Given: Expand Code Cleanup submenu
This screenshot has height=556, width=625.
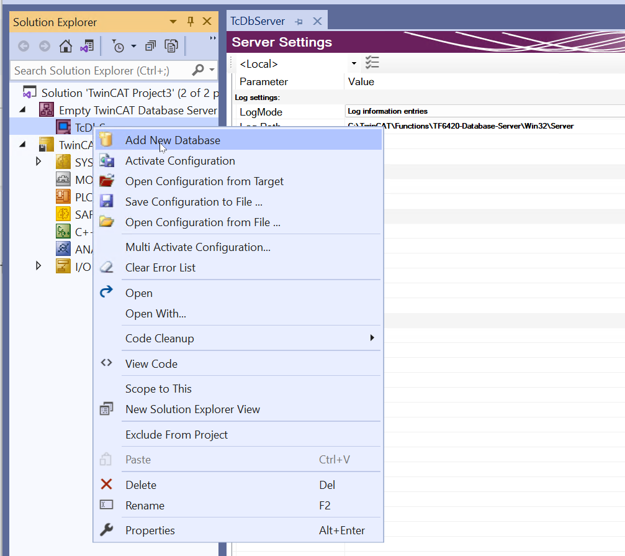Looking at the screenshot, I should click(238, 339).
